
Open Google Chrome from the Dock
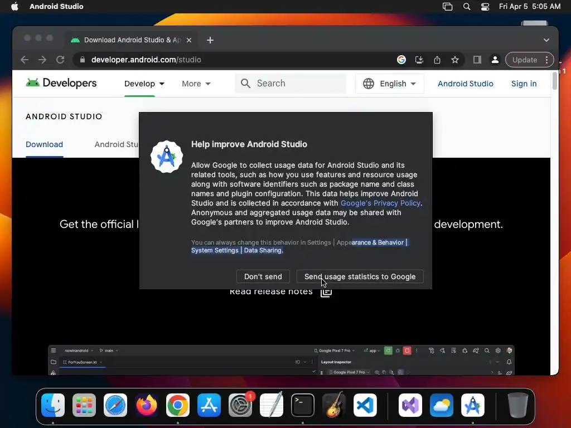[178, 405]
